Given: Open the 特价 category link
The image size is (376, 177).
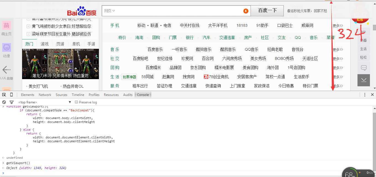Looking at the screenshot, I should coord(122,37).
